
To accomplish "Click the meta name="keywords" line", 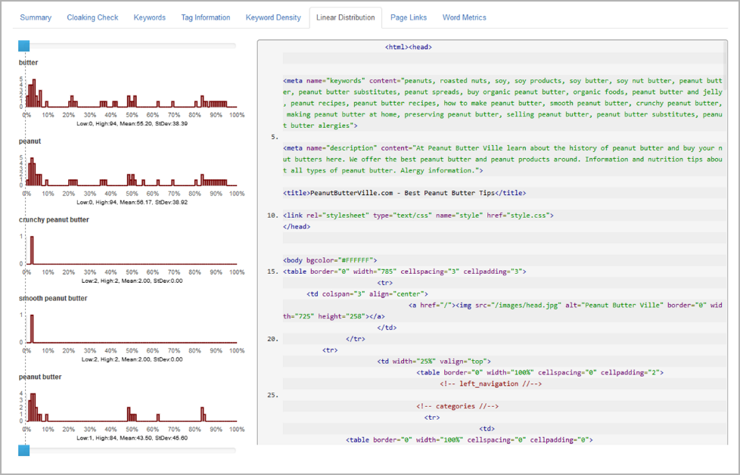I will tap(503, 103).
